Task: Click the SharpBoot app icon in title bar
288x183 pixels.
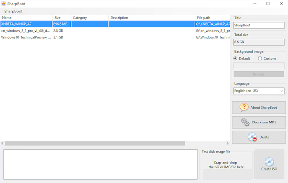Action: pyautogui.click(x=3, y=3)
